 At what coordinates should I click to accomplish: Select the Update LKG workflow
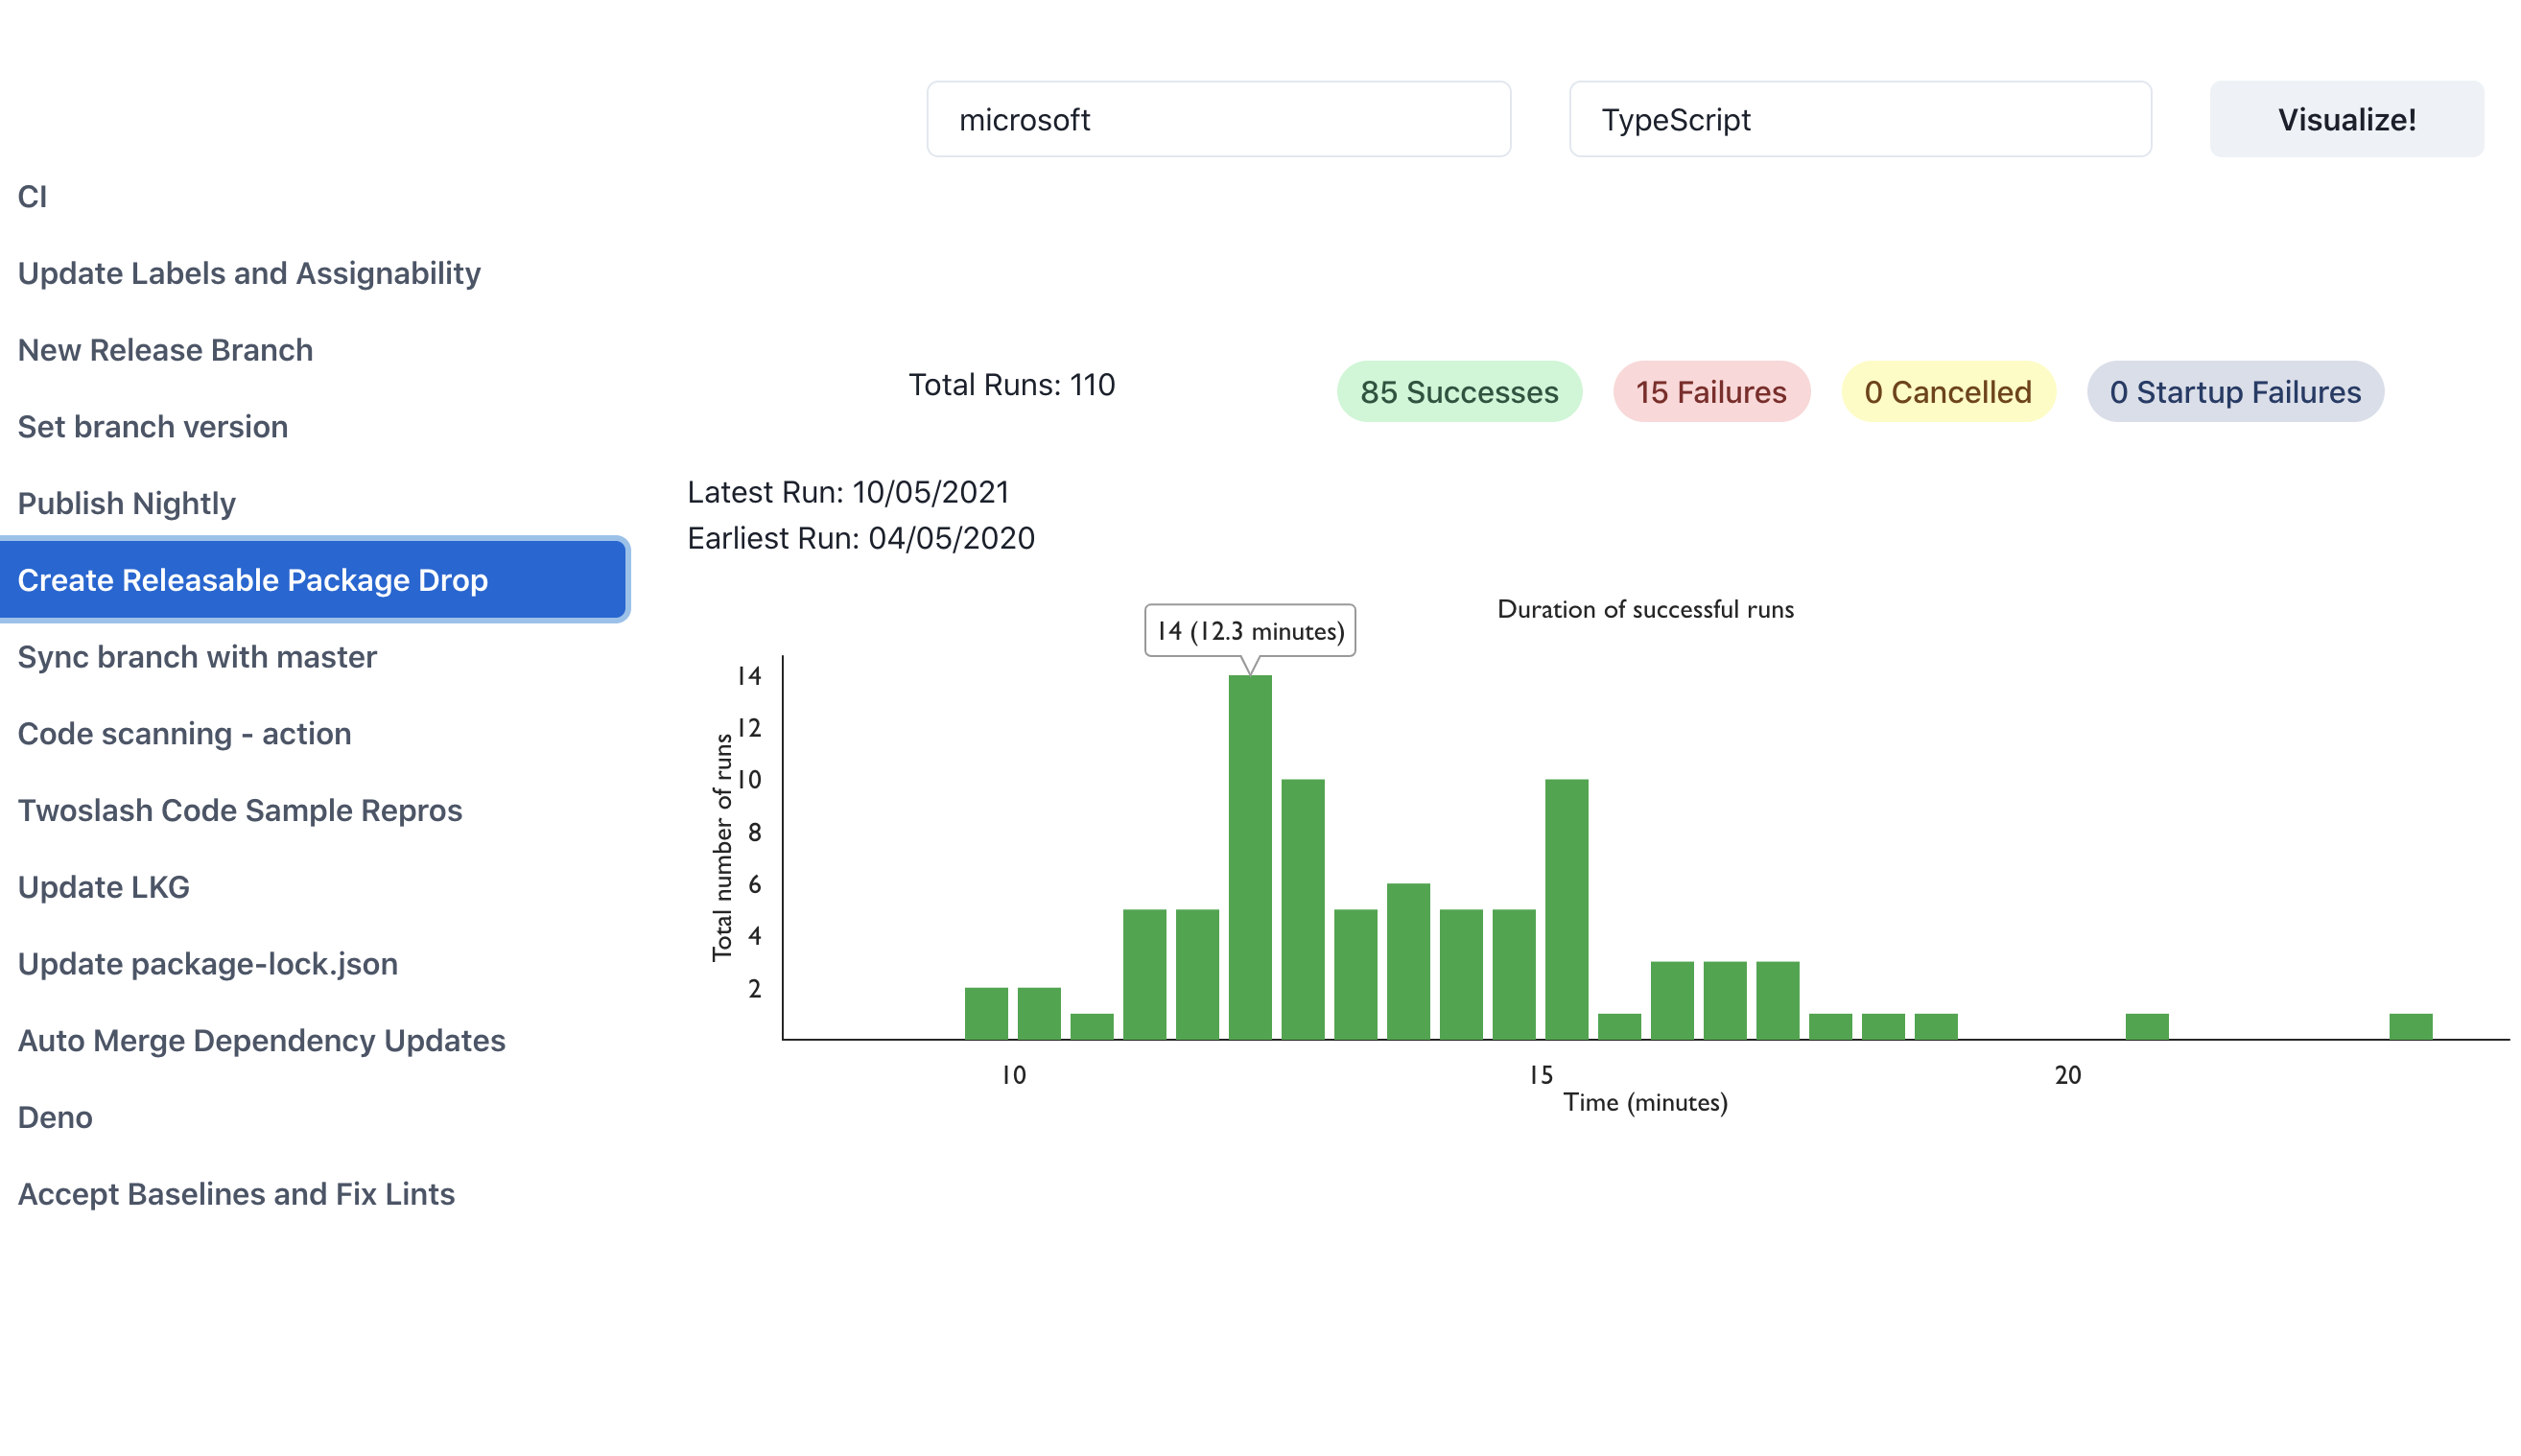point(103,887)
